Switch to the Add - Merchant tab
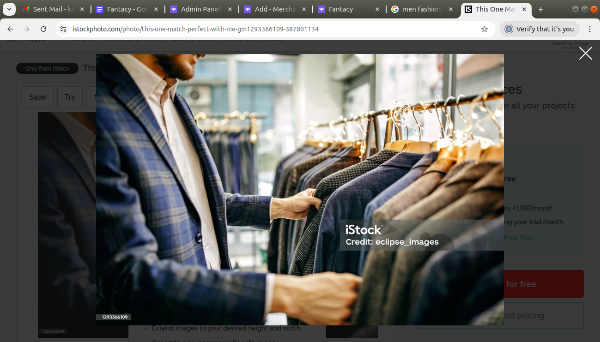The height and width of the screenshot is (342, 600). (x=270, y=9)
